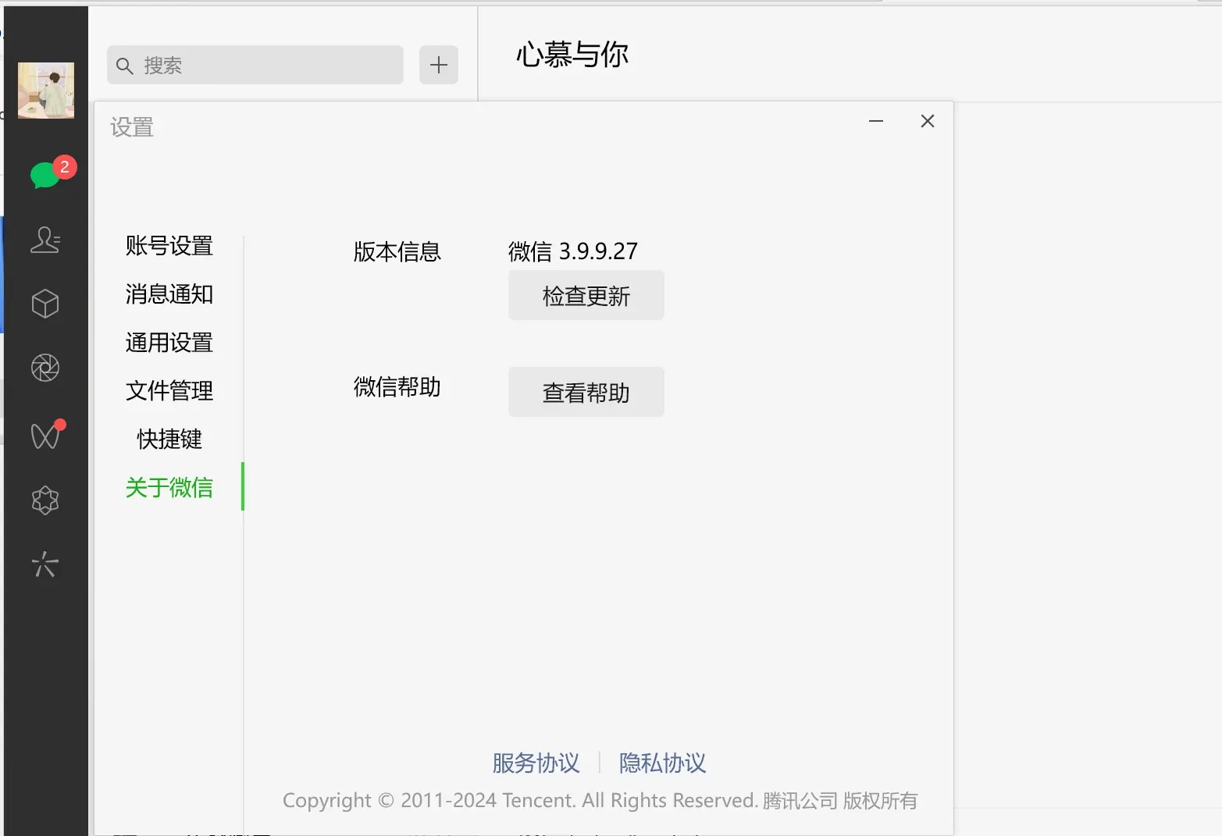Click the magnifier icon in search box
Image resolution: width=1222 pixels, height=836 pixels.
click(x=125, y=66)
